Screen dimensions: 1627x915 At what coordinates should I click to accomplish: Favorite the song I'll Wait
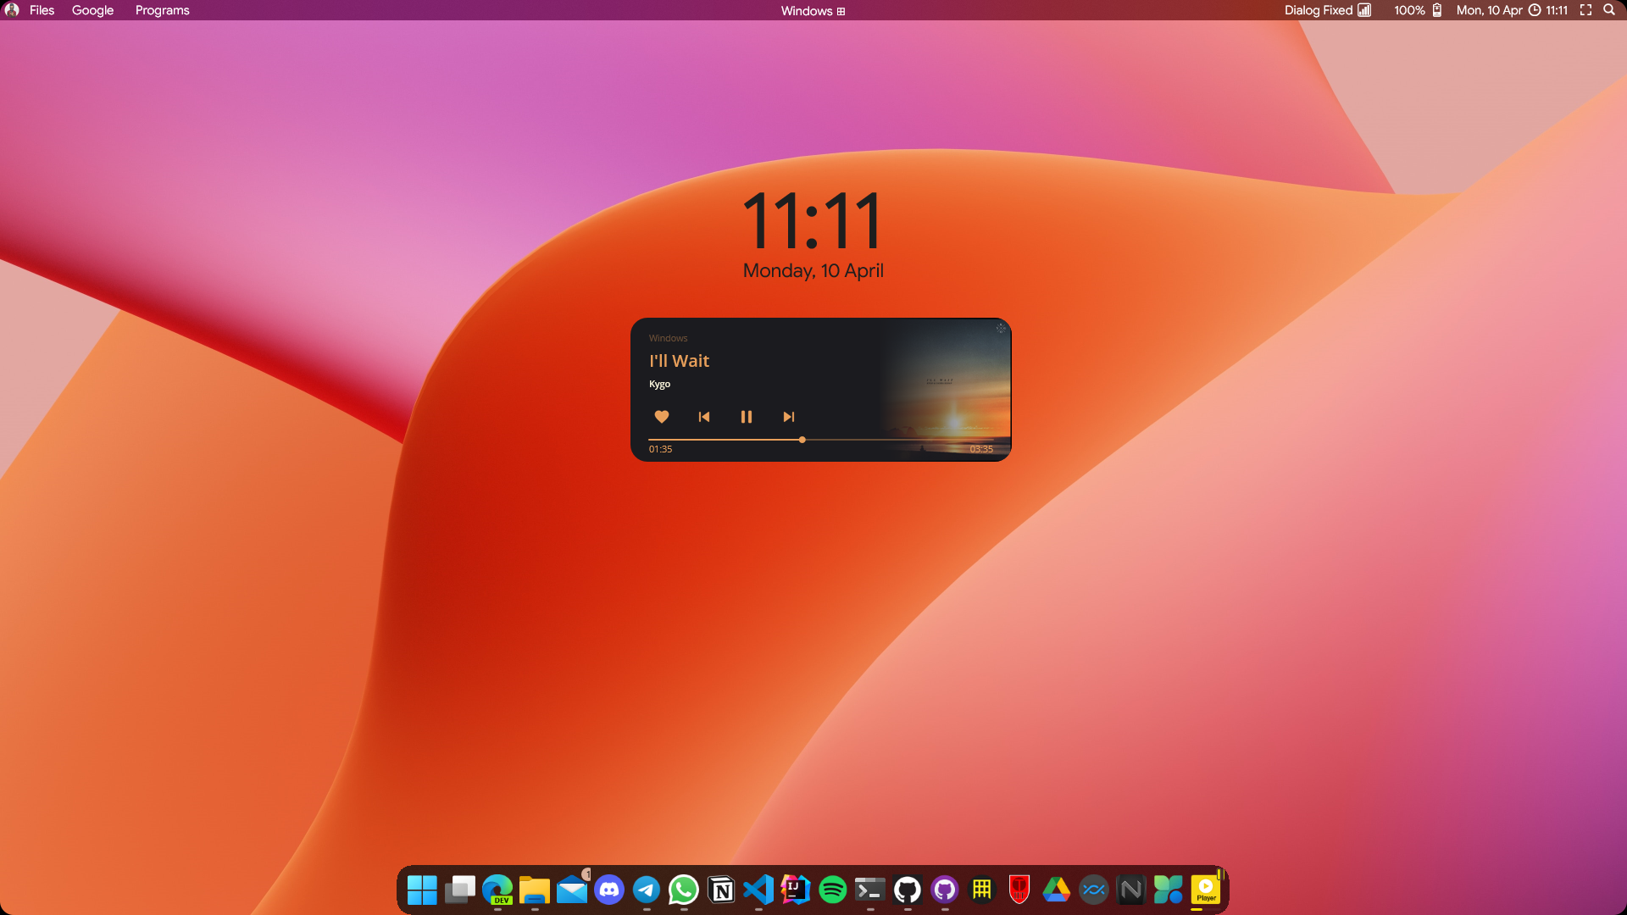pyautogui.click(x=662, y=416)
